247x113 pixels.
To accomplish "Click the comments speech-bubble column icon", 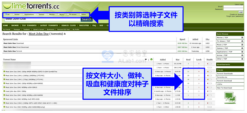I will (x=146, y=59).
